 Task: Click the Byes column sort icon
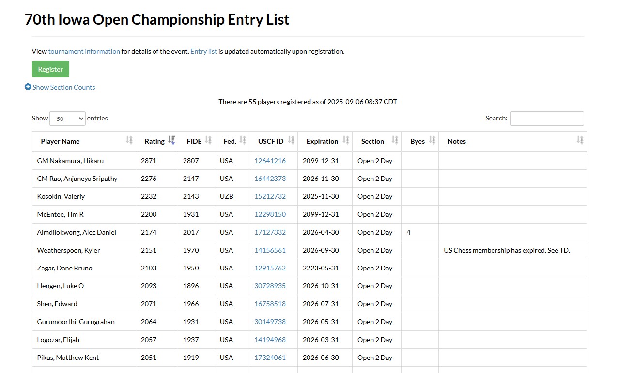[x=432, y=140]
